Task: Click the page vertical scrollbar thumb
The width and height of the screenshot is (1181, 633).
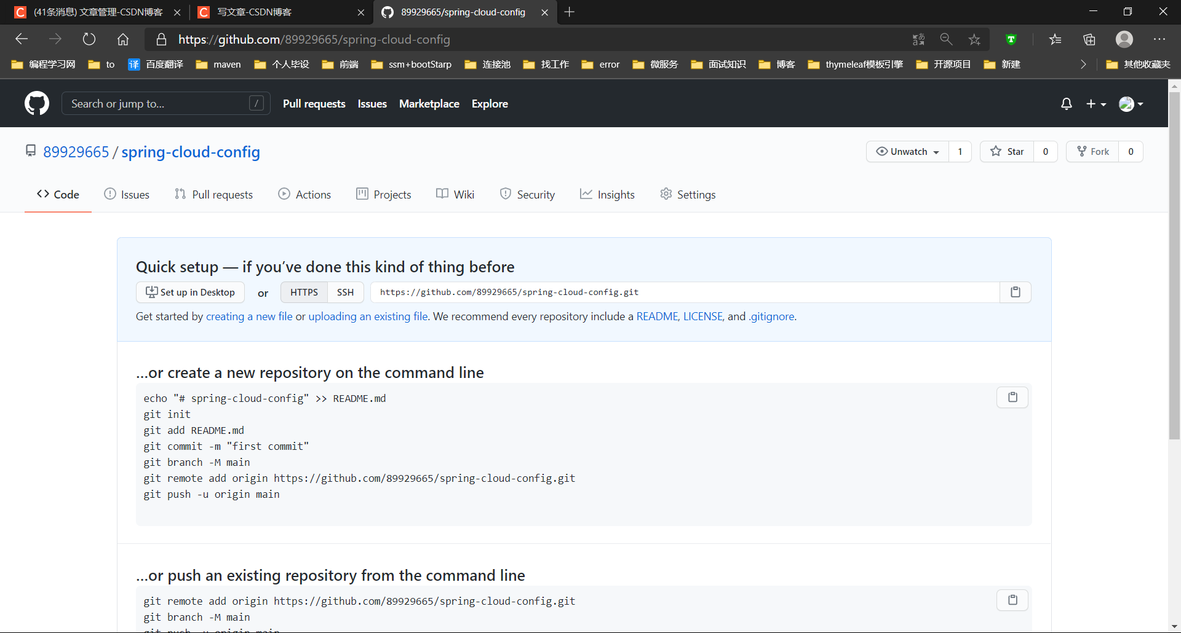Action: (x=1174, y=265)
